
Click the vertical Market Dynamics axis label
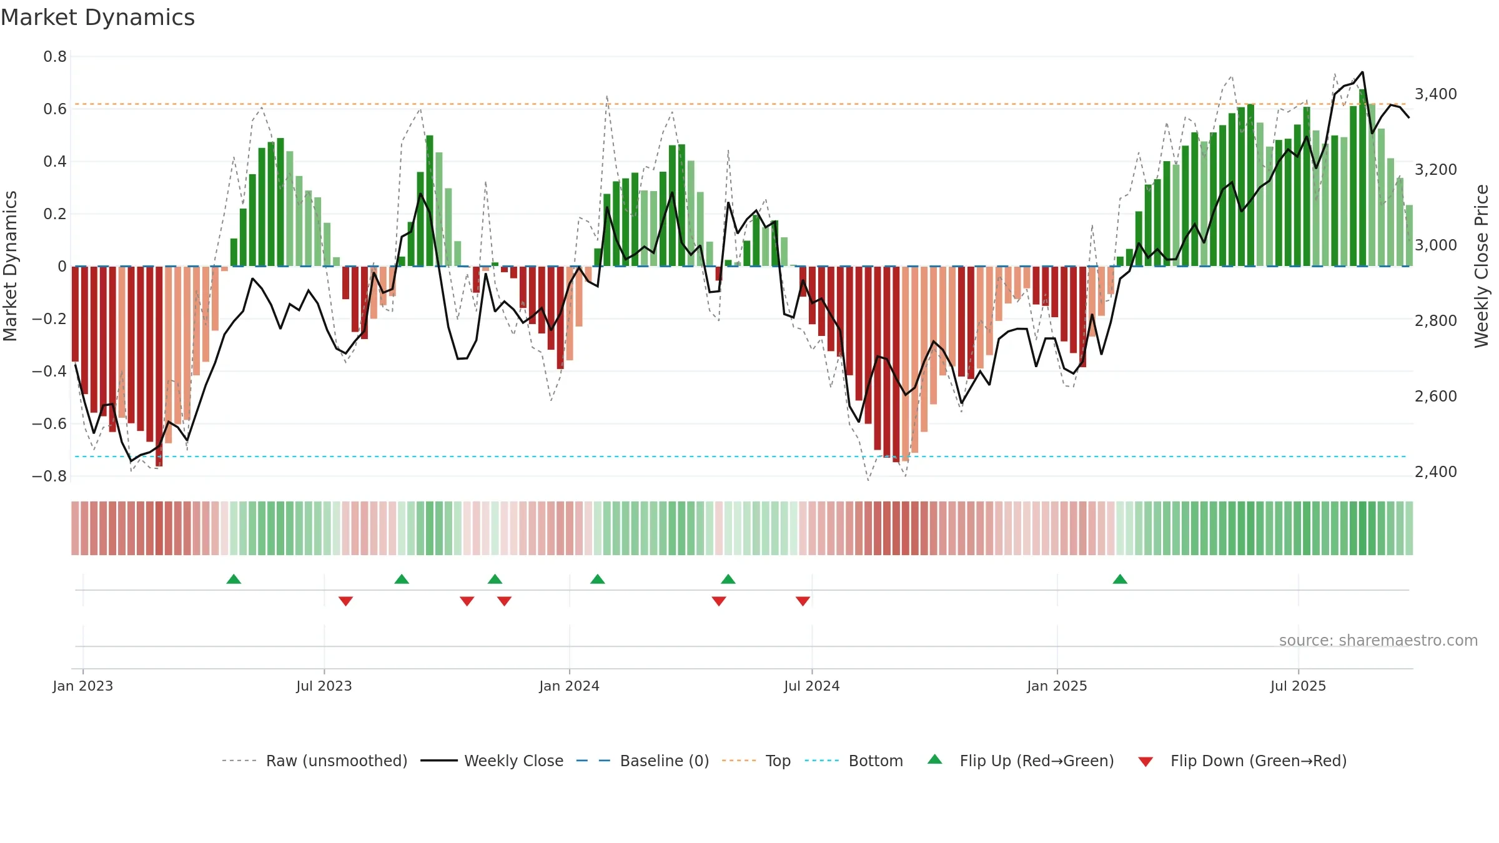tap(10, 266)
